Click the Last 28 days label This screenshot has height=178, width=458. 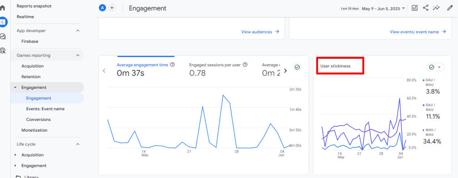click(350, 8)
